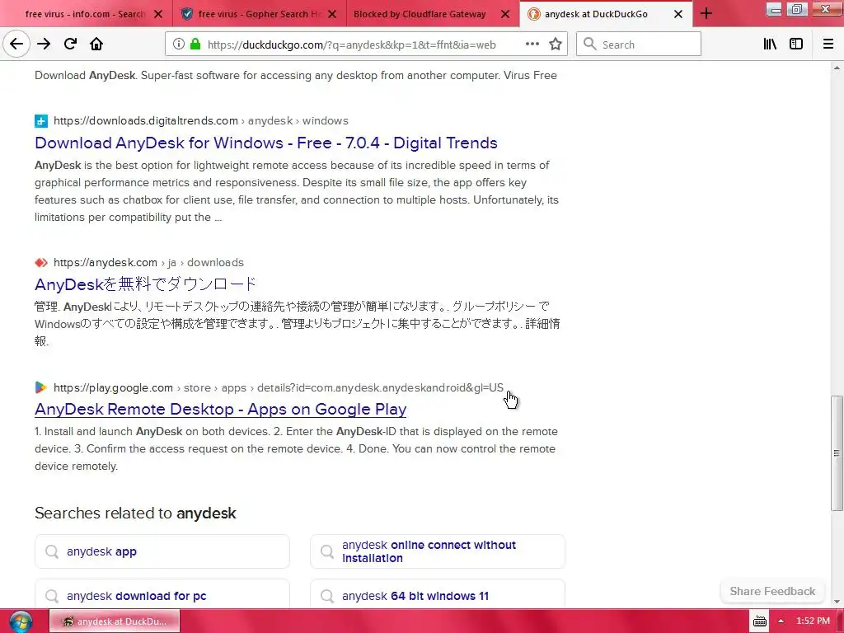Image resolution: width=844 pixels, height=633 pixels.
Task: Open the Firefox hamburger menu
Action: point(828,45)
